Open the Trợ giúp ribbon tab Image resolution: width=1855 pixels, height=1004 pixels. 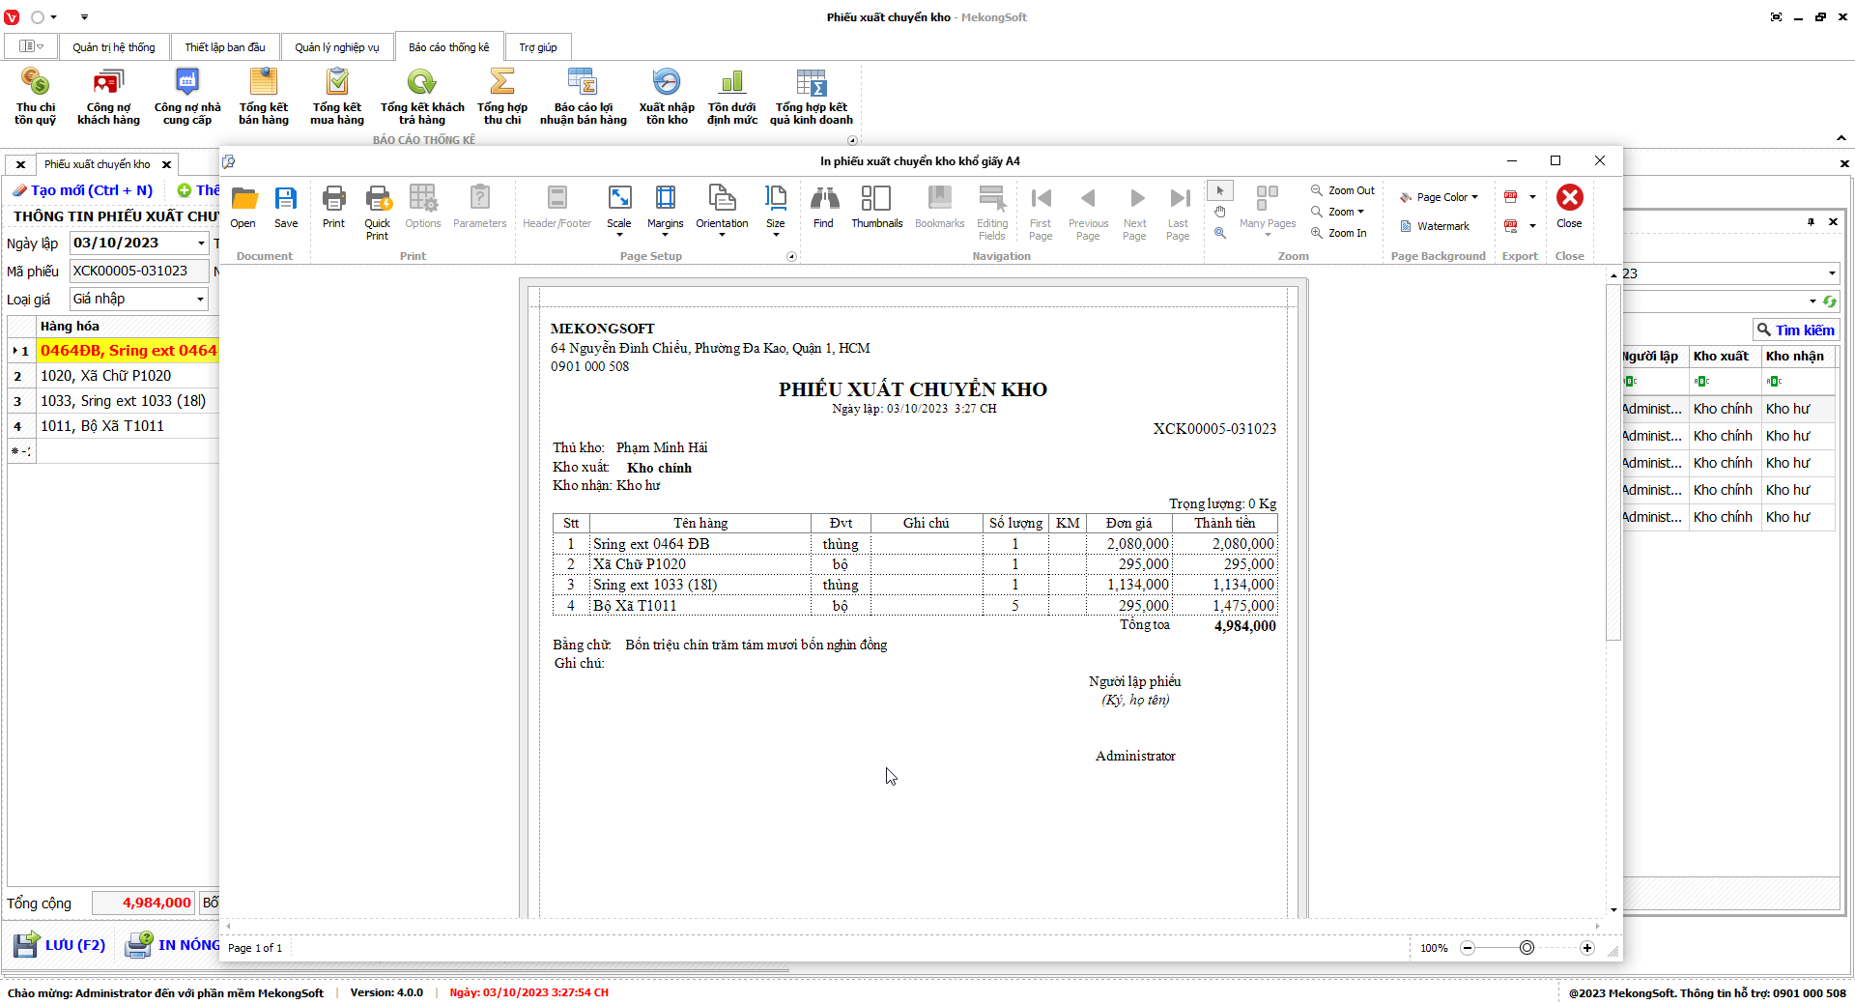click(537, 47)
